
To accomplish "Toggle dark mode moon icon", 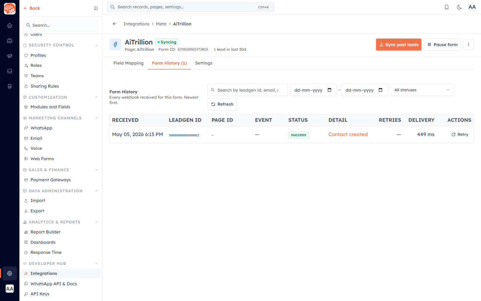I will click(459, 7).
